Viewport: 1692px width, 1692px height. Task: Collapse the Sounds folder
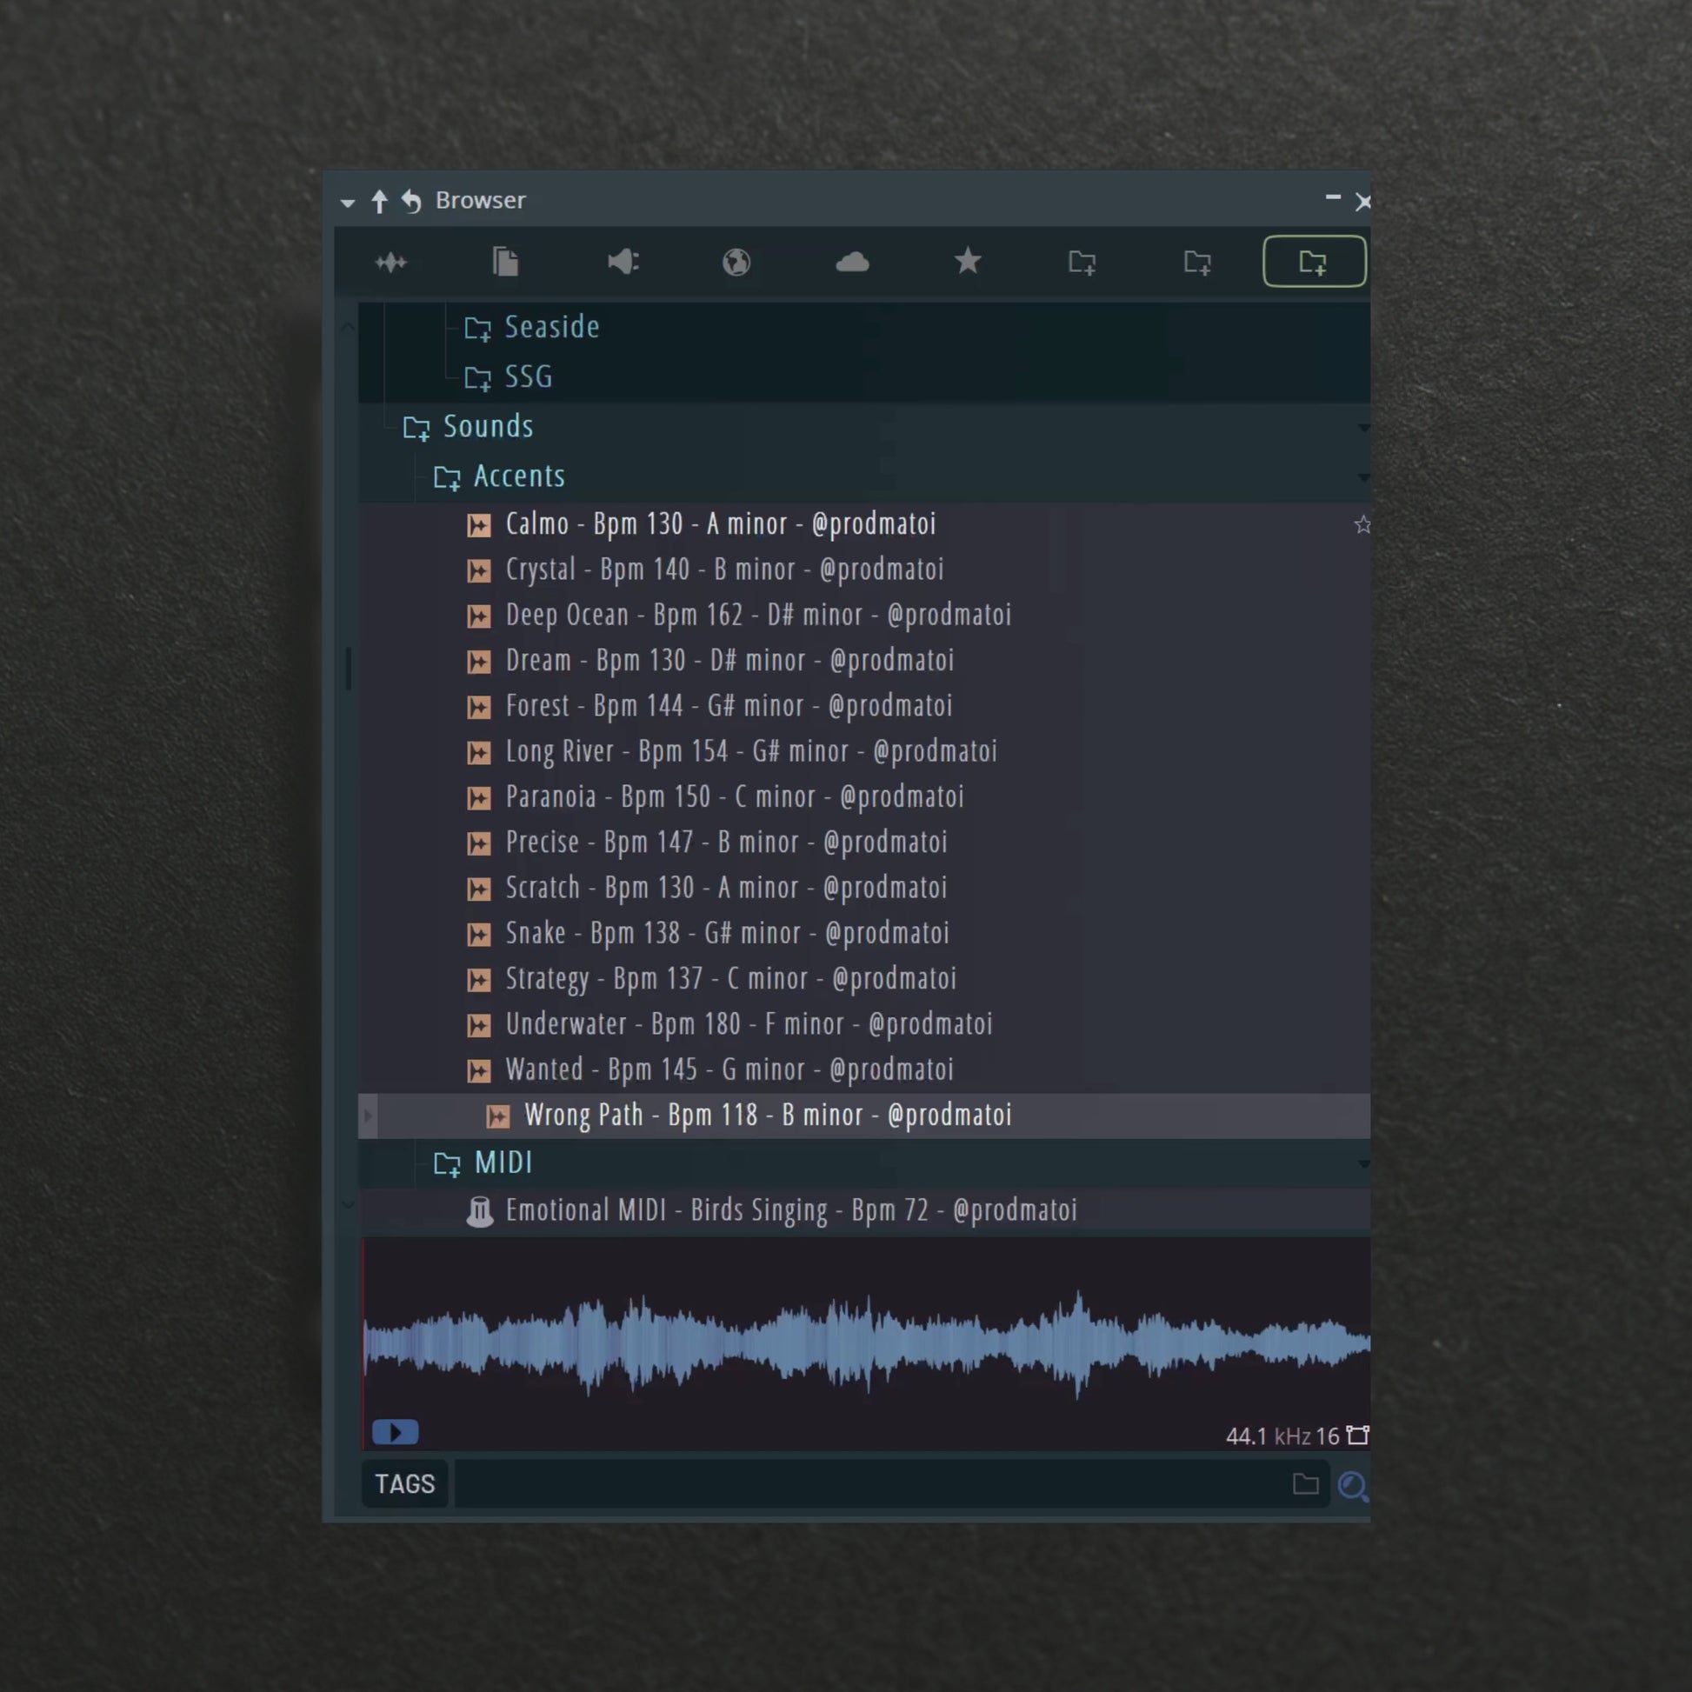(487, 427)
